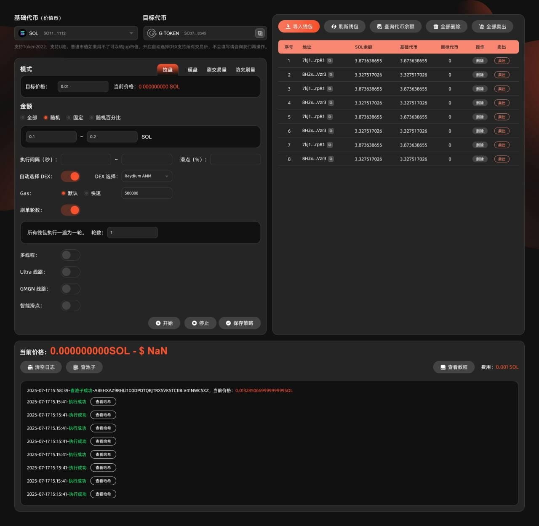Copy address icon in wallet row 2
Screen dimensions: 539x526
(x=331, y=75)
